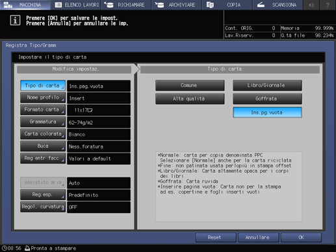Click the Ins.pag.vuota value field
The width and height of the screenshot is (336, 252).
(x=99, y=86)
